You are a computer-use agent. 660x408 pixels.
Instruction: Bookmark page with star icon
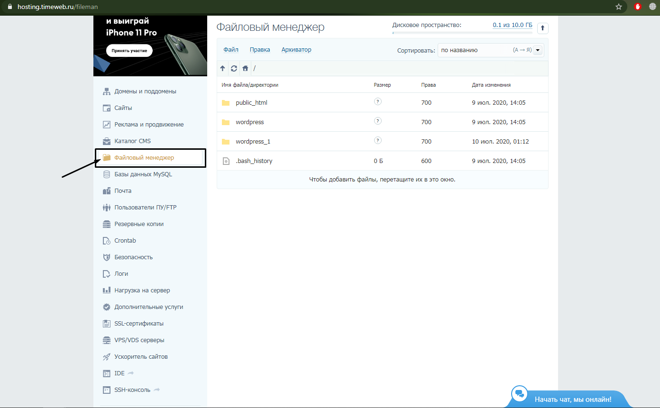[618, 7]
